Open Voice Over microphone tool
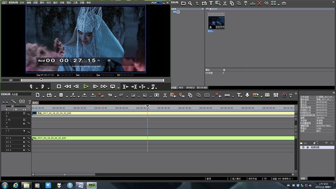Image resolution: width=336 pixels, height=189 pixels. click(247, 95)
